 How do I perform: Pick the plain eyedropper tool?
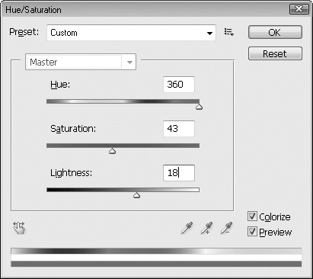click(x=187, y=228)
